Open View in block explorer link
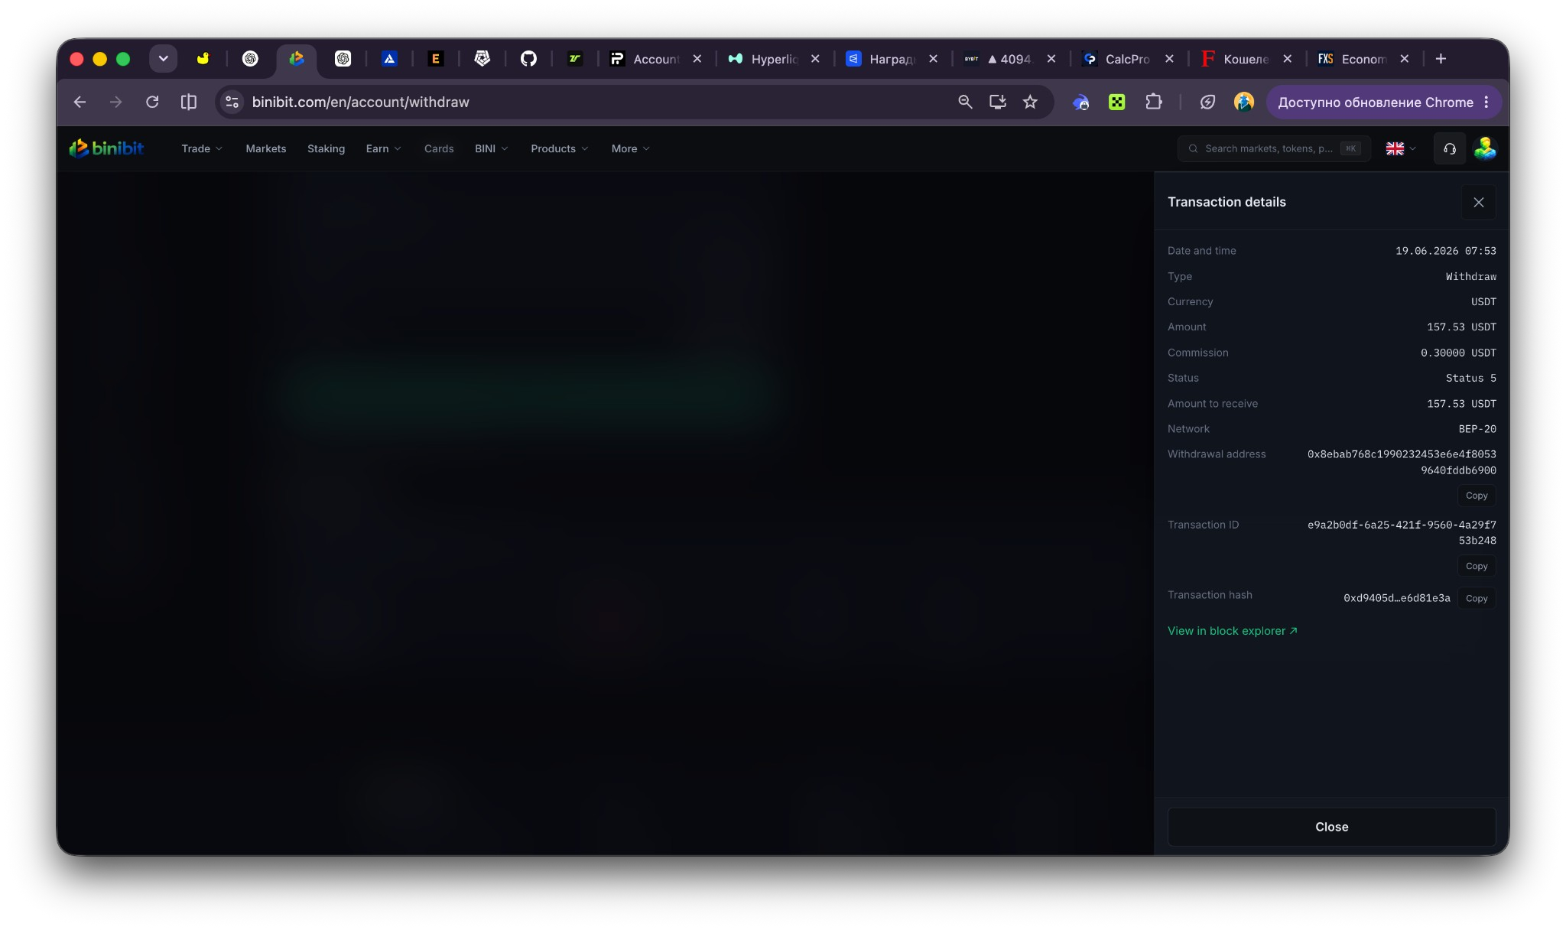Screen dimensions: 1566x930 [x=1232, y=631]
